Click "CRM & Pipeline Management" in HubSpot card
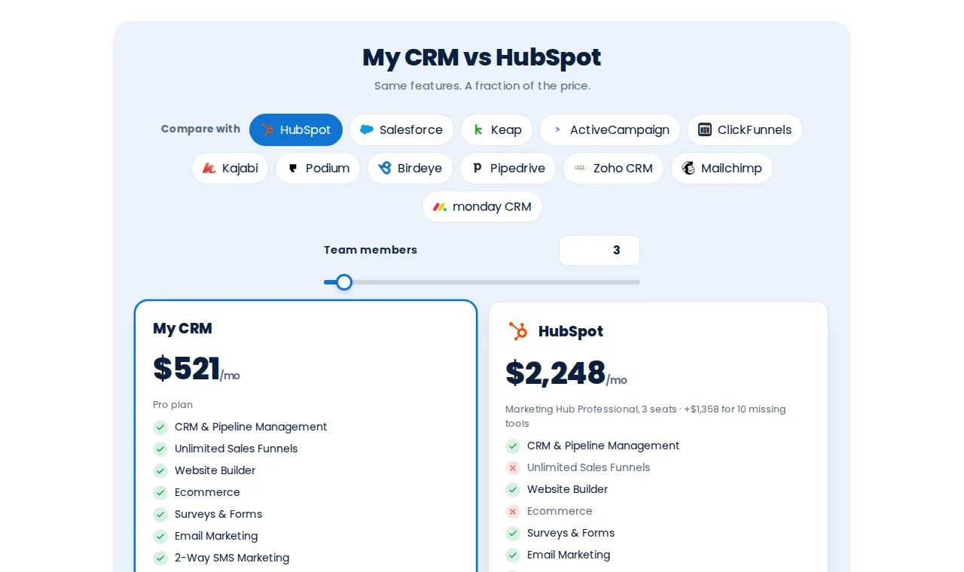Screen dimensions: 964x572 603,446
